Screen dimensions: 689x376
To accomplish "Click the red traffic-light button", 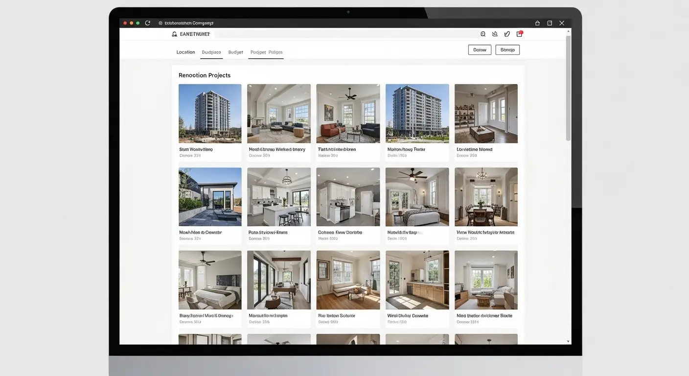I will (125, 23).
